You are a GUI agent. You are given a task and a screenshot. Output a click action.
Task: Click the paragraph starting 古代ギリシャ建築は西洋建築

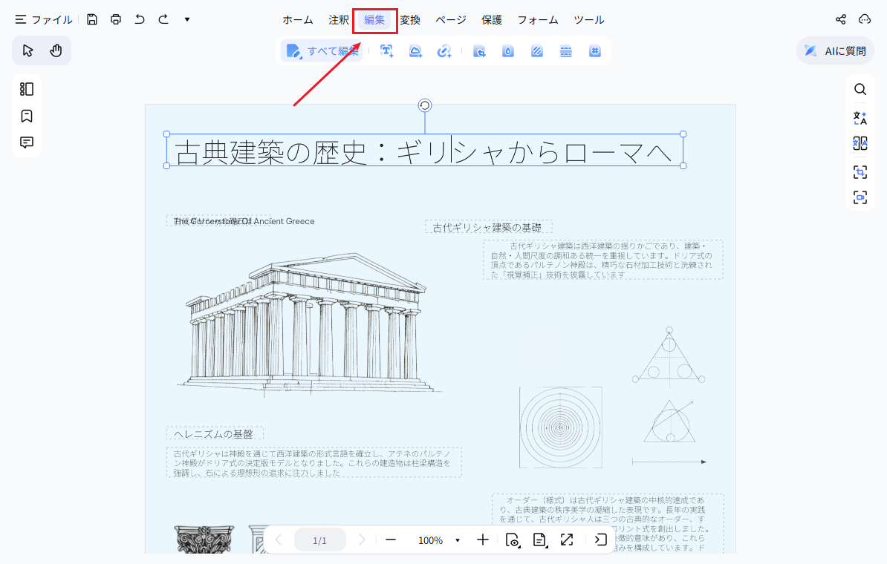[603, 260]
